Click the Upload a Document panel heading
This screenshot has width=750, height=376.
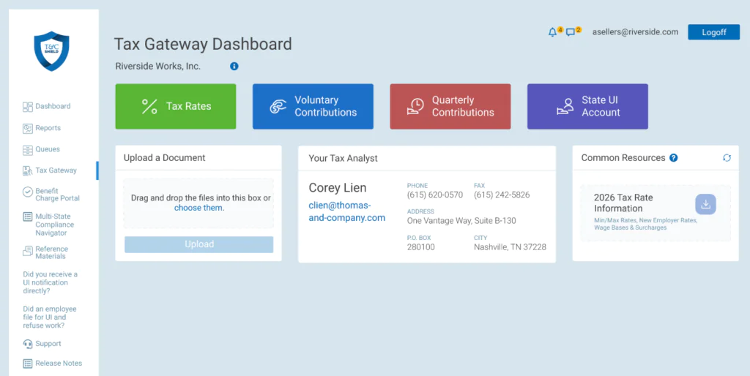[165, 158]
